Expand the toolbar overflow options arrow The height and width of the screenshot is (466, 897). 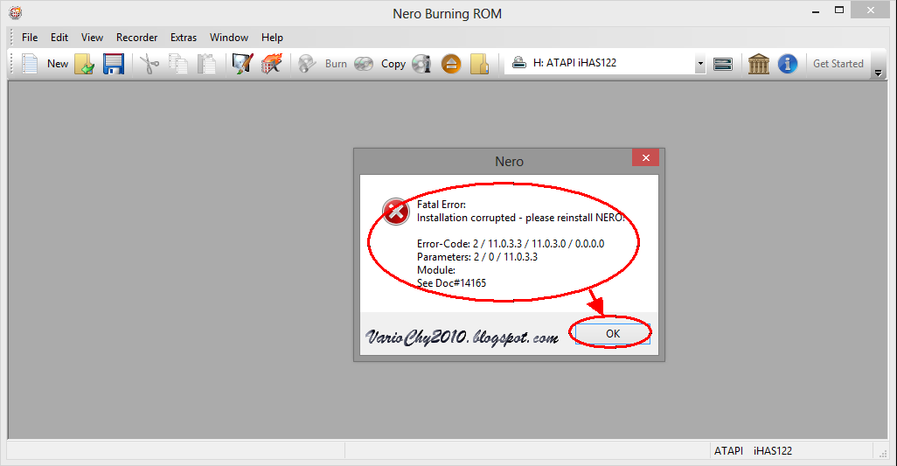point(878,73)
